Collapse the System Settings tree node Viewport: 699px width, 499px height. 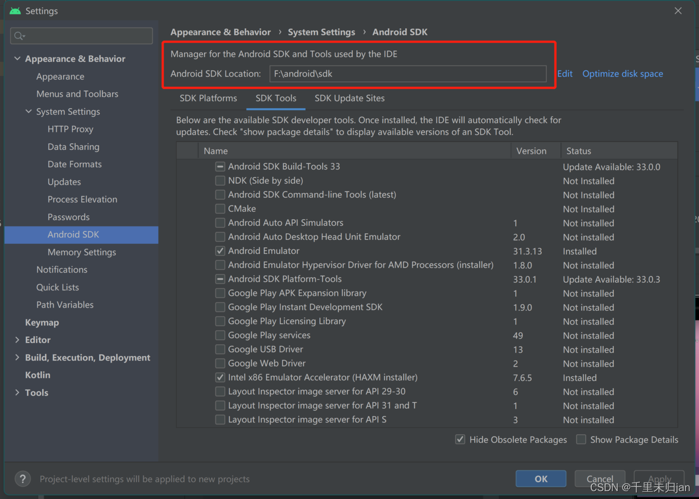(29, 112)
